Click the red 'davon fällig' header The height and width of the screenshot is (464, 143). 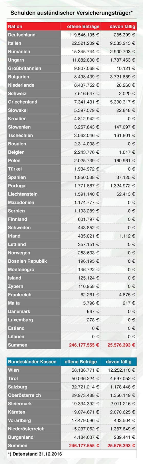[122, 26]
